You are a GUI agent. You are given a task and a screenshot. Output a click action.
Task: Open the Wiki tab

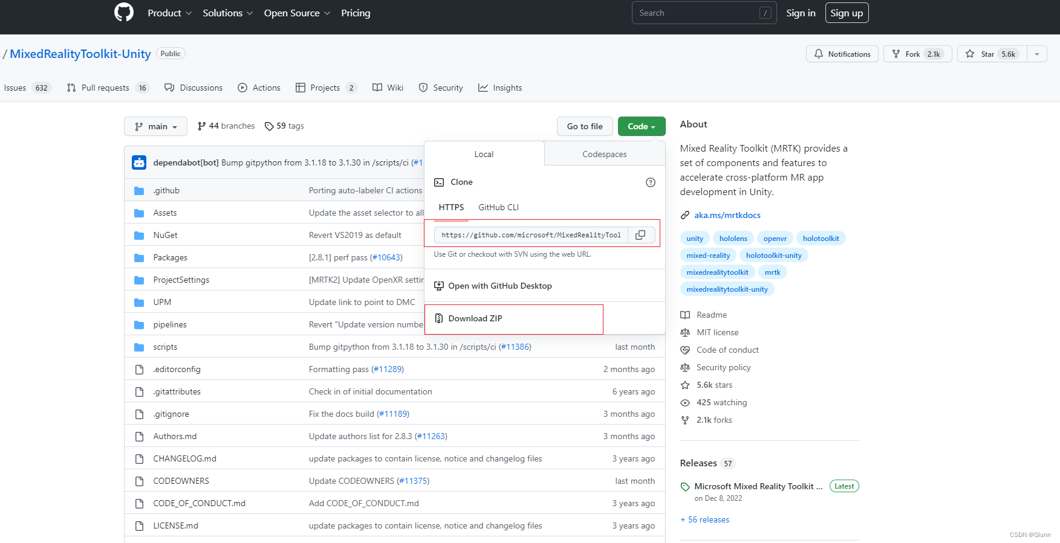[x=388, y=88]
